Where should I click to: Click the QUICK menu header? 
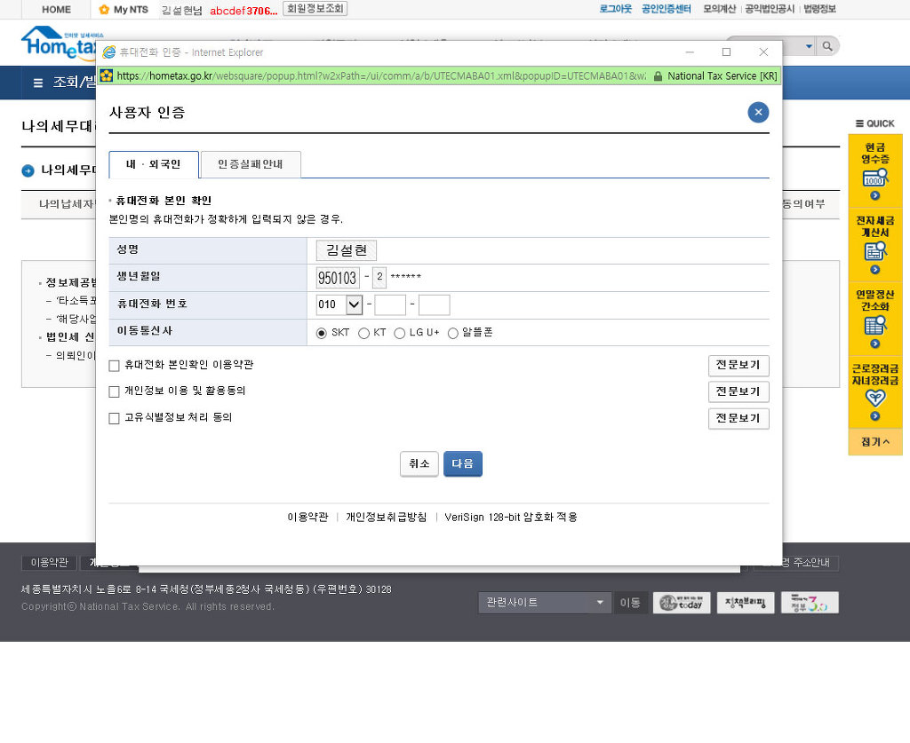pos(875,123)
